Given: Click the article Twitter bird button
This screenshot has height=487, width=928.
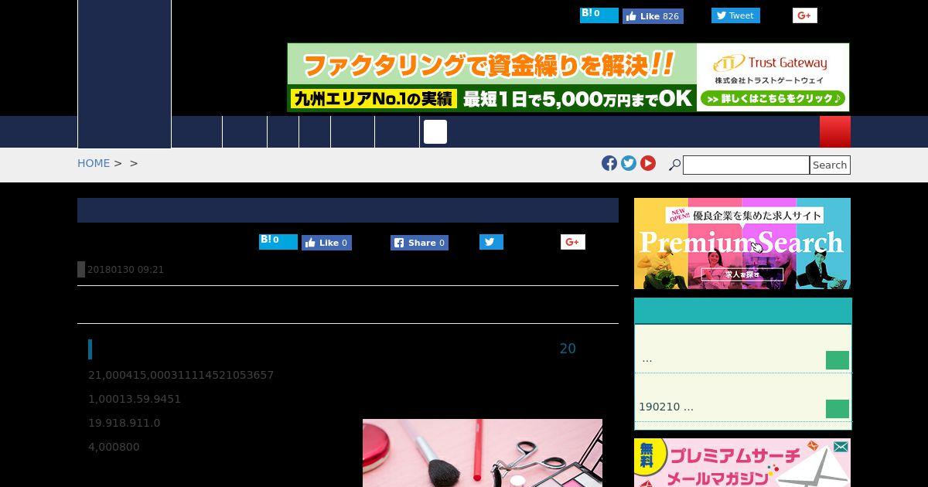Looking at the screenshot, I should tap(491, 242).
